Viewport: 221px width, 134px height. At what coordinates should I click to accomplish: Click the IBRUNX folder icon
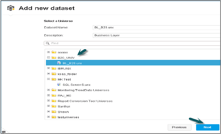pos(54,68)
